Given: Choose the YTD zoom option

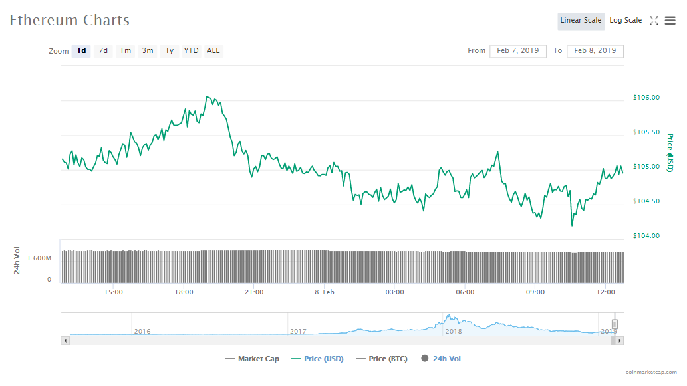Looking at the screenshot, I should tap(191, 51).
